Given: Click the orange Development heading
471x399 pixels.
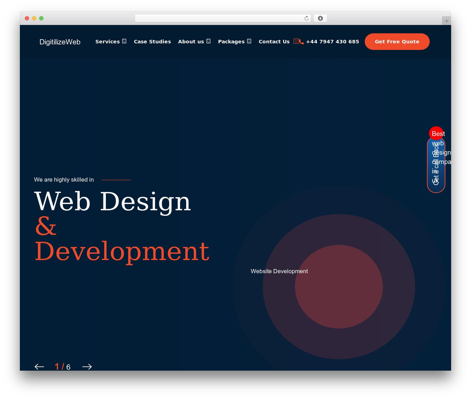Looking at the screenshot, I should coord(122,251).
